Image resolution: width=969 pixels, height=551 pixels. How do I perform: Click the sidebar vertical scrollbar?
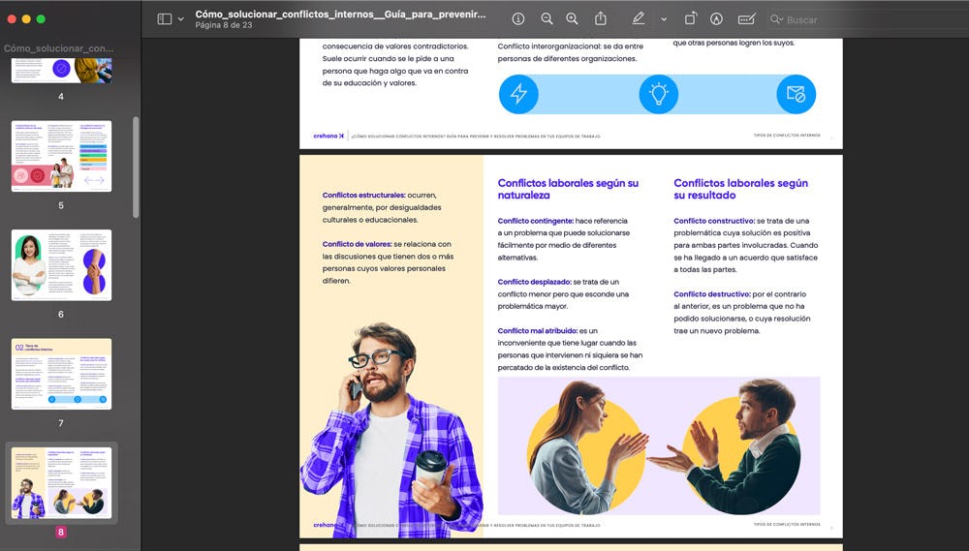tap(136, 167)
